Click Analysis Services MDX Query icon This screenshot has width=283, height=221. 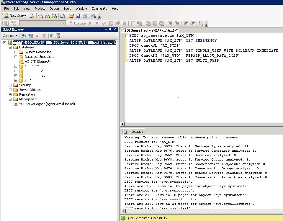click(x=41, y=16)
